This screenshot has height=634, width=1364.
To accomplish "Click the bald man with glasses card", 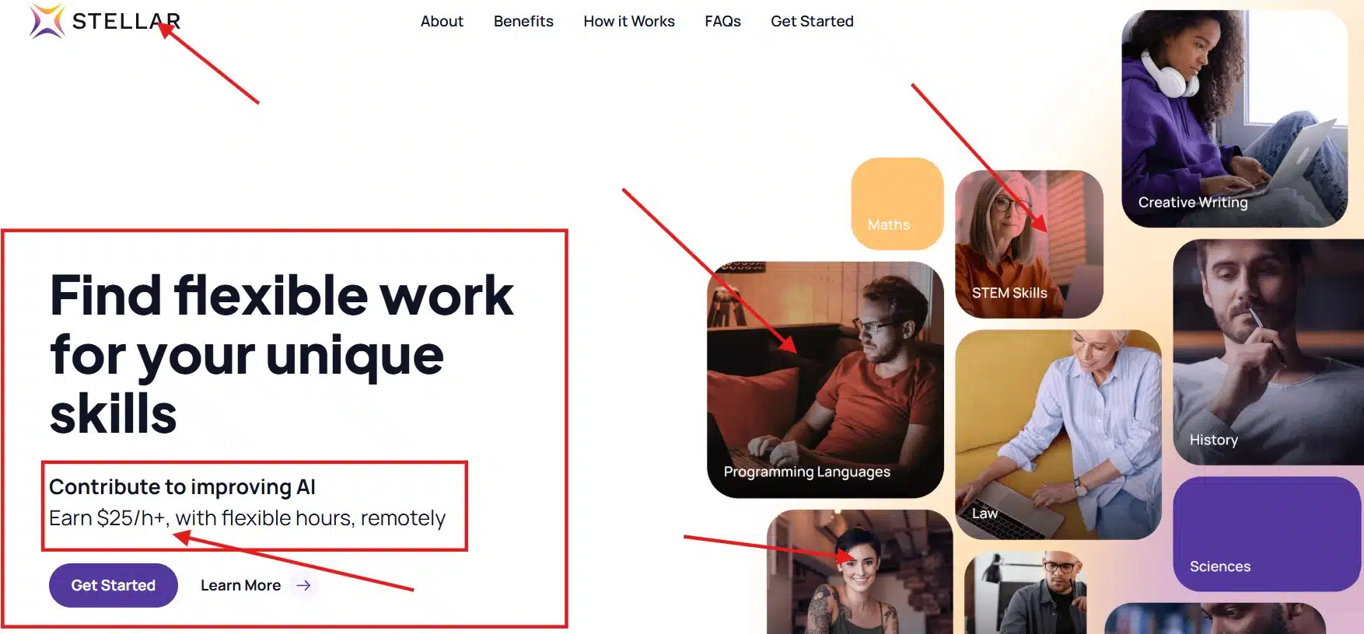I will point(1025,593).
